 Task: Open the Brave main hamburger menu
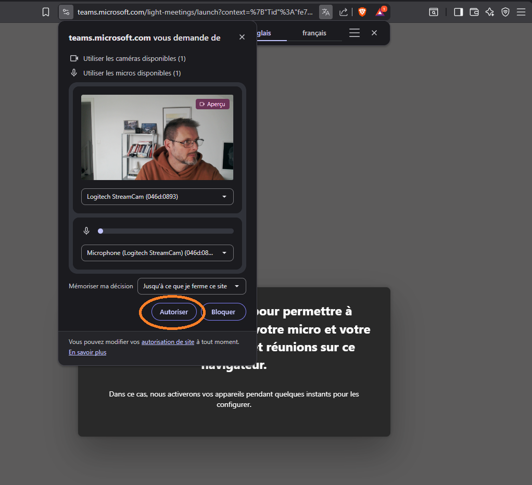click(521, 12)
